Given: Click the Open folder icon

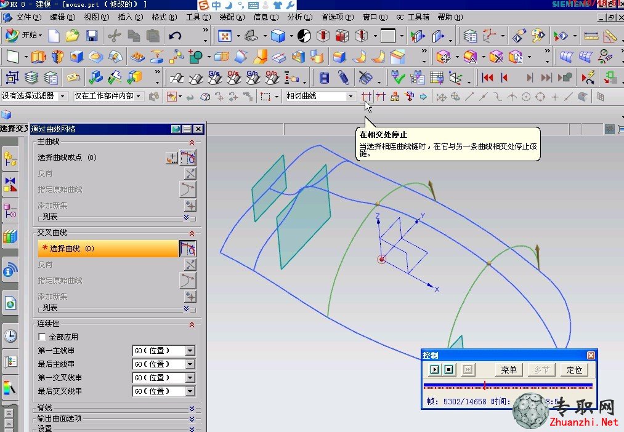Looking at the screenshot, I should (73, 36).
